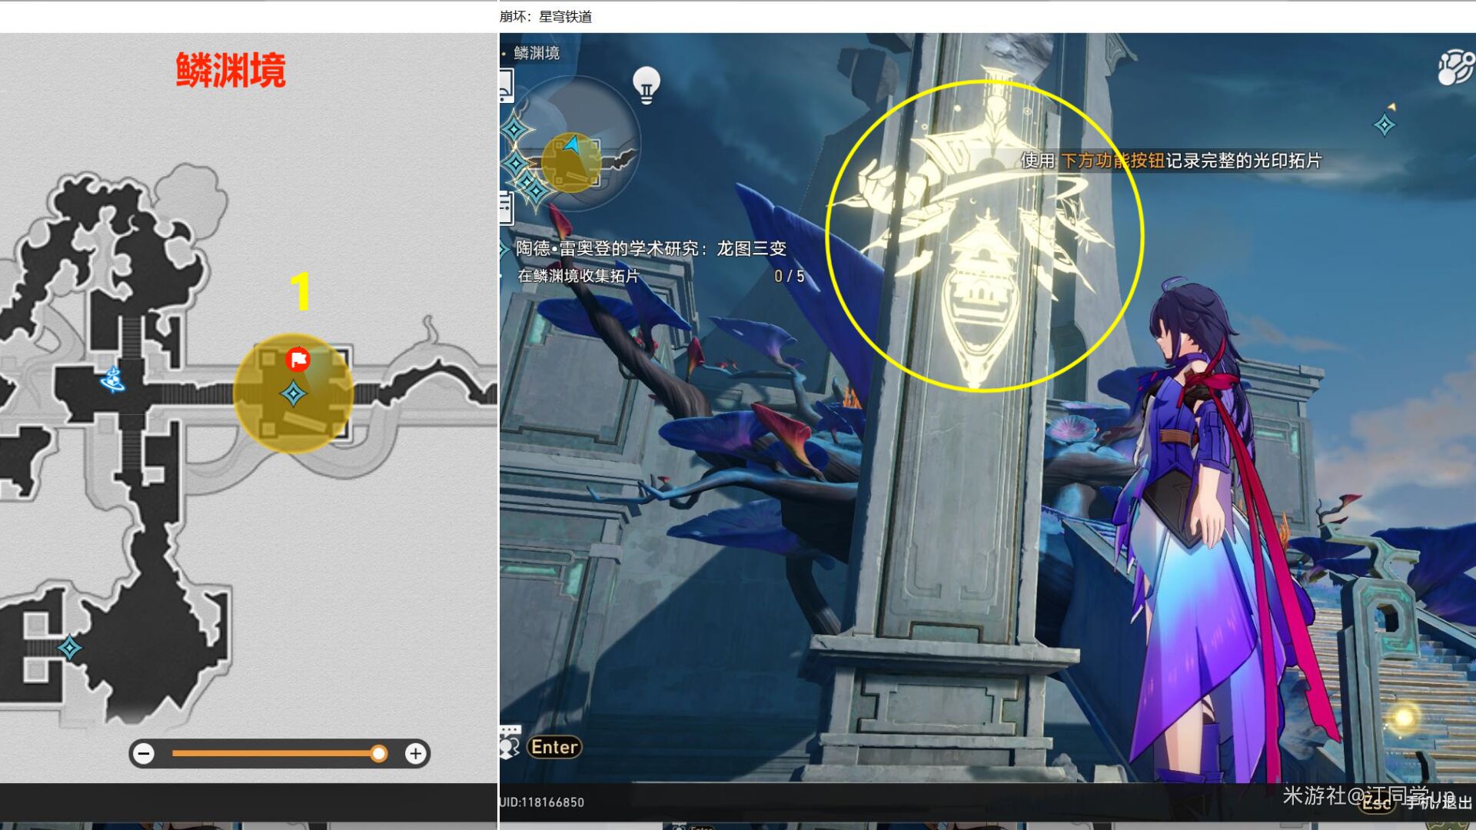1476x830 pixels.
Task: Select the teal diamond marker at map bottom-left
Action: pyautogui.click(x=69, y=649)
